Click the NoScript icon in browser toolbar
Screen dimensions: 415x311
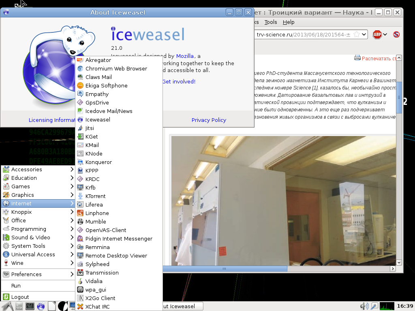pyautogui.click(x=396, y=34)
